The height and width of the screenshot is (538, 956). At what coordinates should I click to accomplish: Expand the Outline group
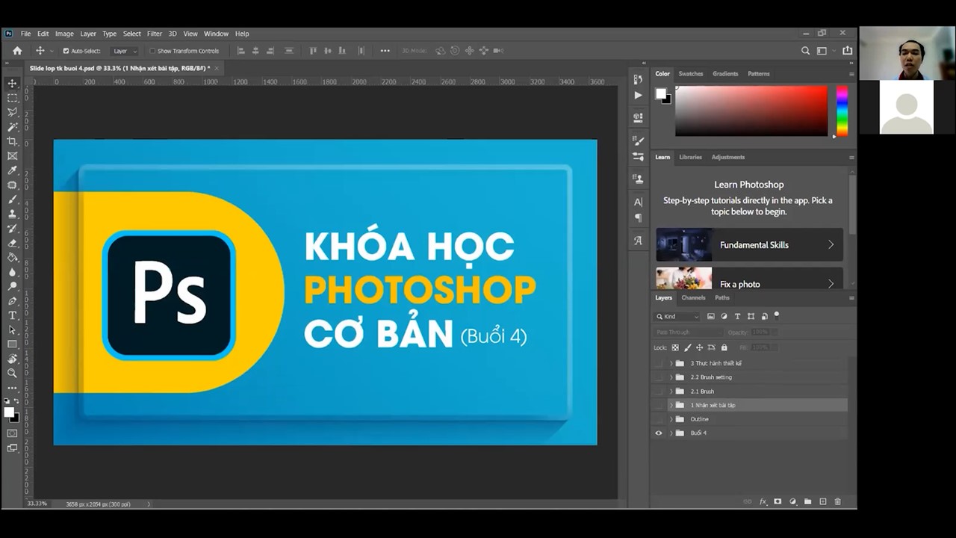pyautogui.click(x=671, y=419)
